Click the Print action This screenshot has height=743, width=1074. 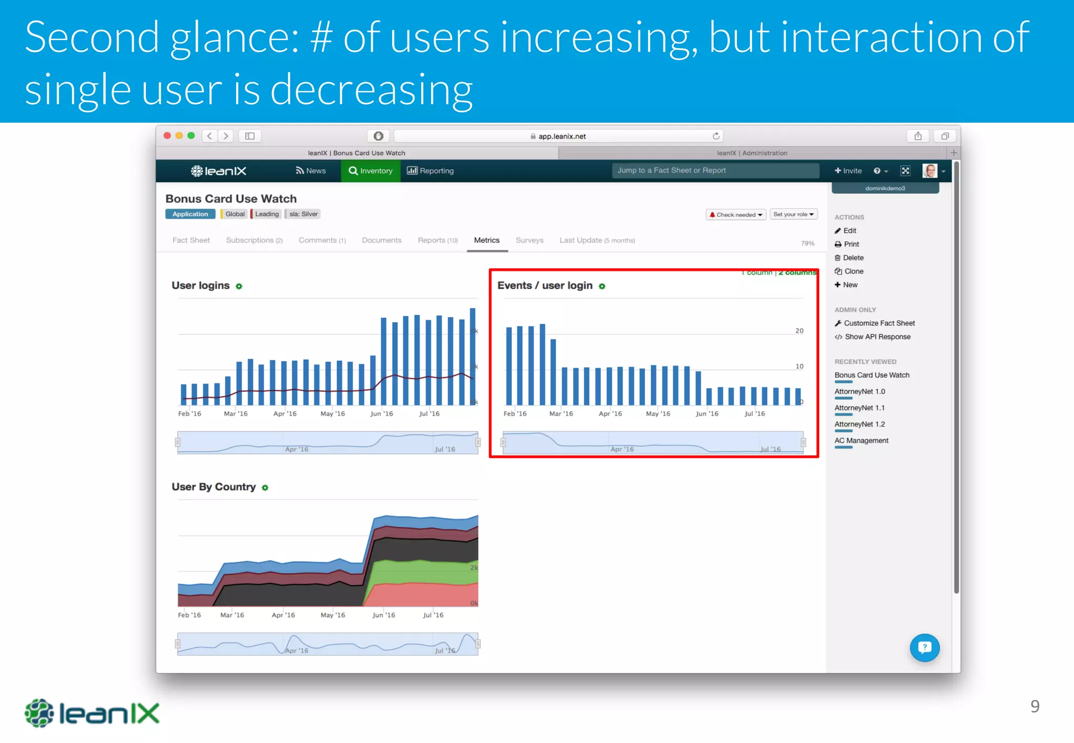(846, 244)
